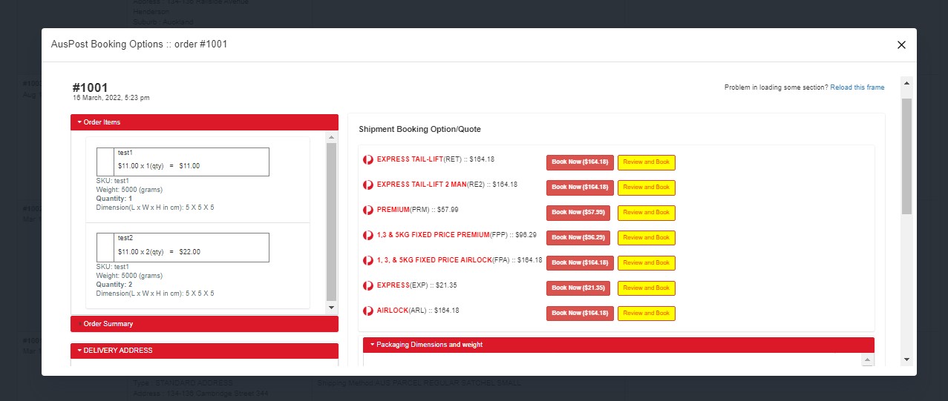This screenshot has height=401, width=948.
Task: Expand the Order Summary section
Action: point(204,324)
